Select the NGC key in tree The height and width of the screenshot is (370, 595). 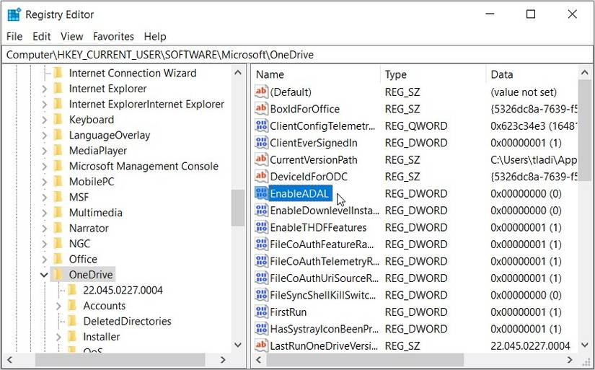pyautogui.click(x=79, y=244)
